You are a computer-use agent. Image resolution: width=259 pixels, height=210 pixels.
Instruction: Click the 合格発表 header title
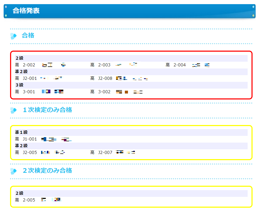[26, 11]
